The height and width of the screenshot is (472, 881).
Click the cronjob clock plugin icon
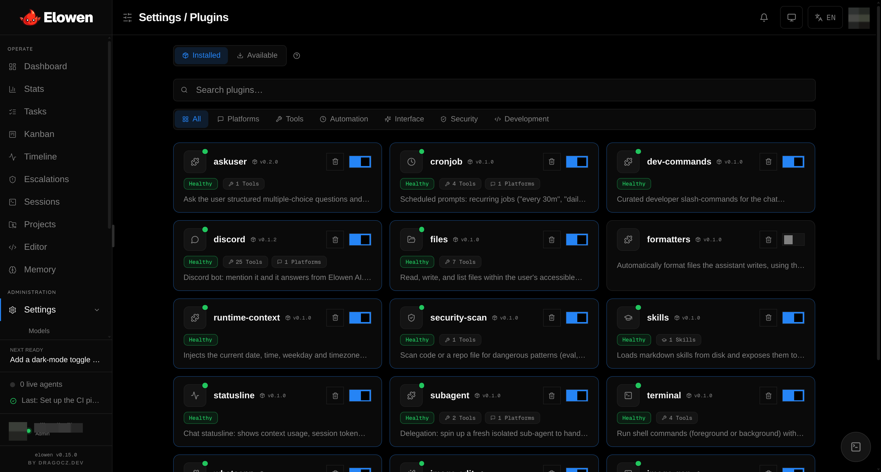point(411,162)
